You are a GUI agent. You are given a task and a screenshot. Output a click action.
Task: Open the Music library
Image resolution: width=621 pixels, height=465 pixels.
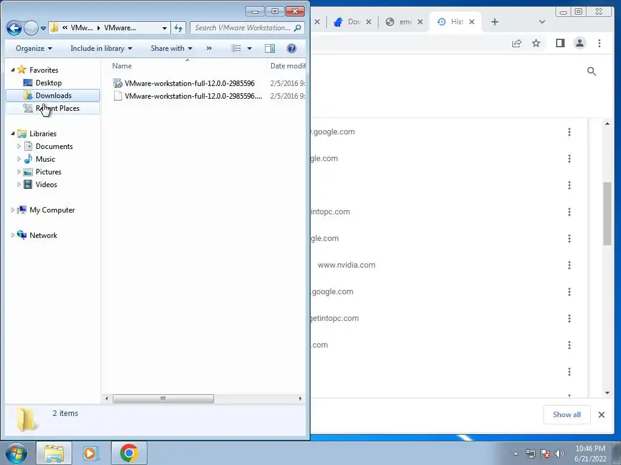(x=45, y=159)
